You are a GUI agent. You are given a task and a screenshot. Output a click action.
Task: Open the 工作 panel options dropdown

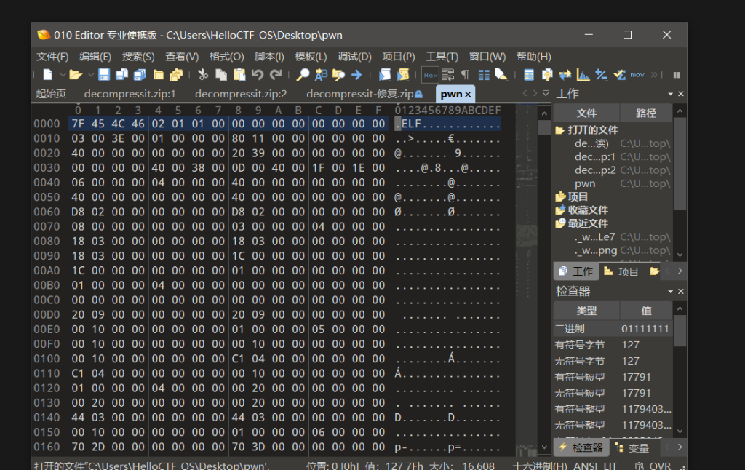(670, 94)
